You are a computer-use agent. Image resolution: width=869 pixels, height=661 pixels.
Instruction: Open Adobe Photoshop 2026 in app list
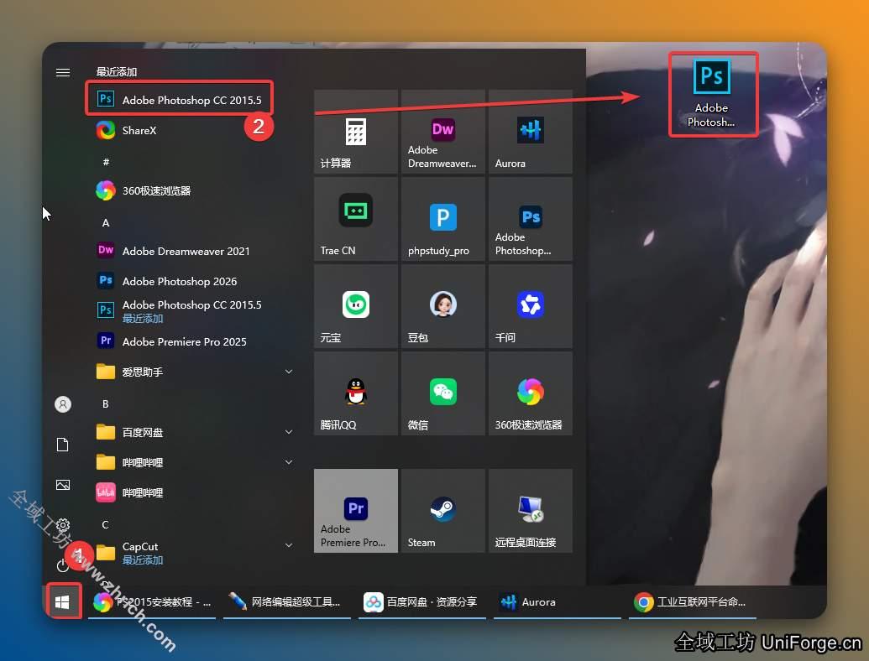(194, 281)
